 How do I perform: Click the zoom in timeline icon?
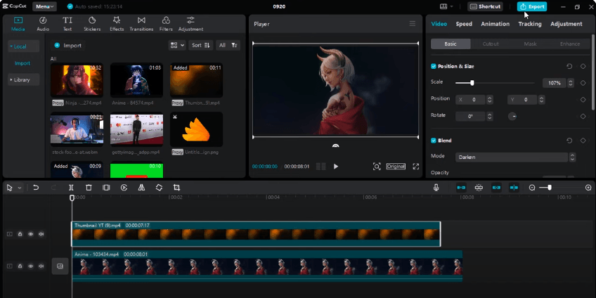point(588,188)
